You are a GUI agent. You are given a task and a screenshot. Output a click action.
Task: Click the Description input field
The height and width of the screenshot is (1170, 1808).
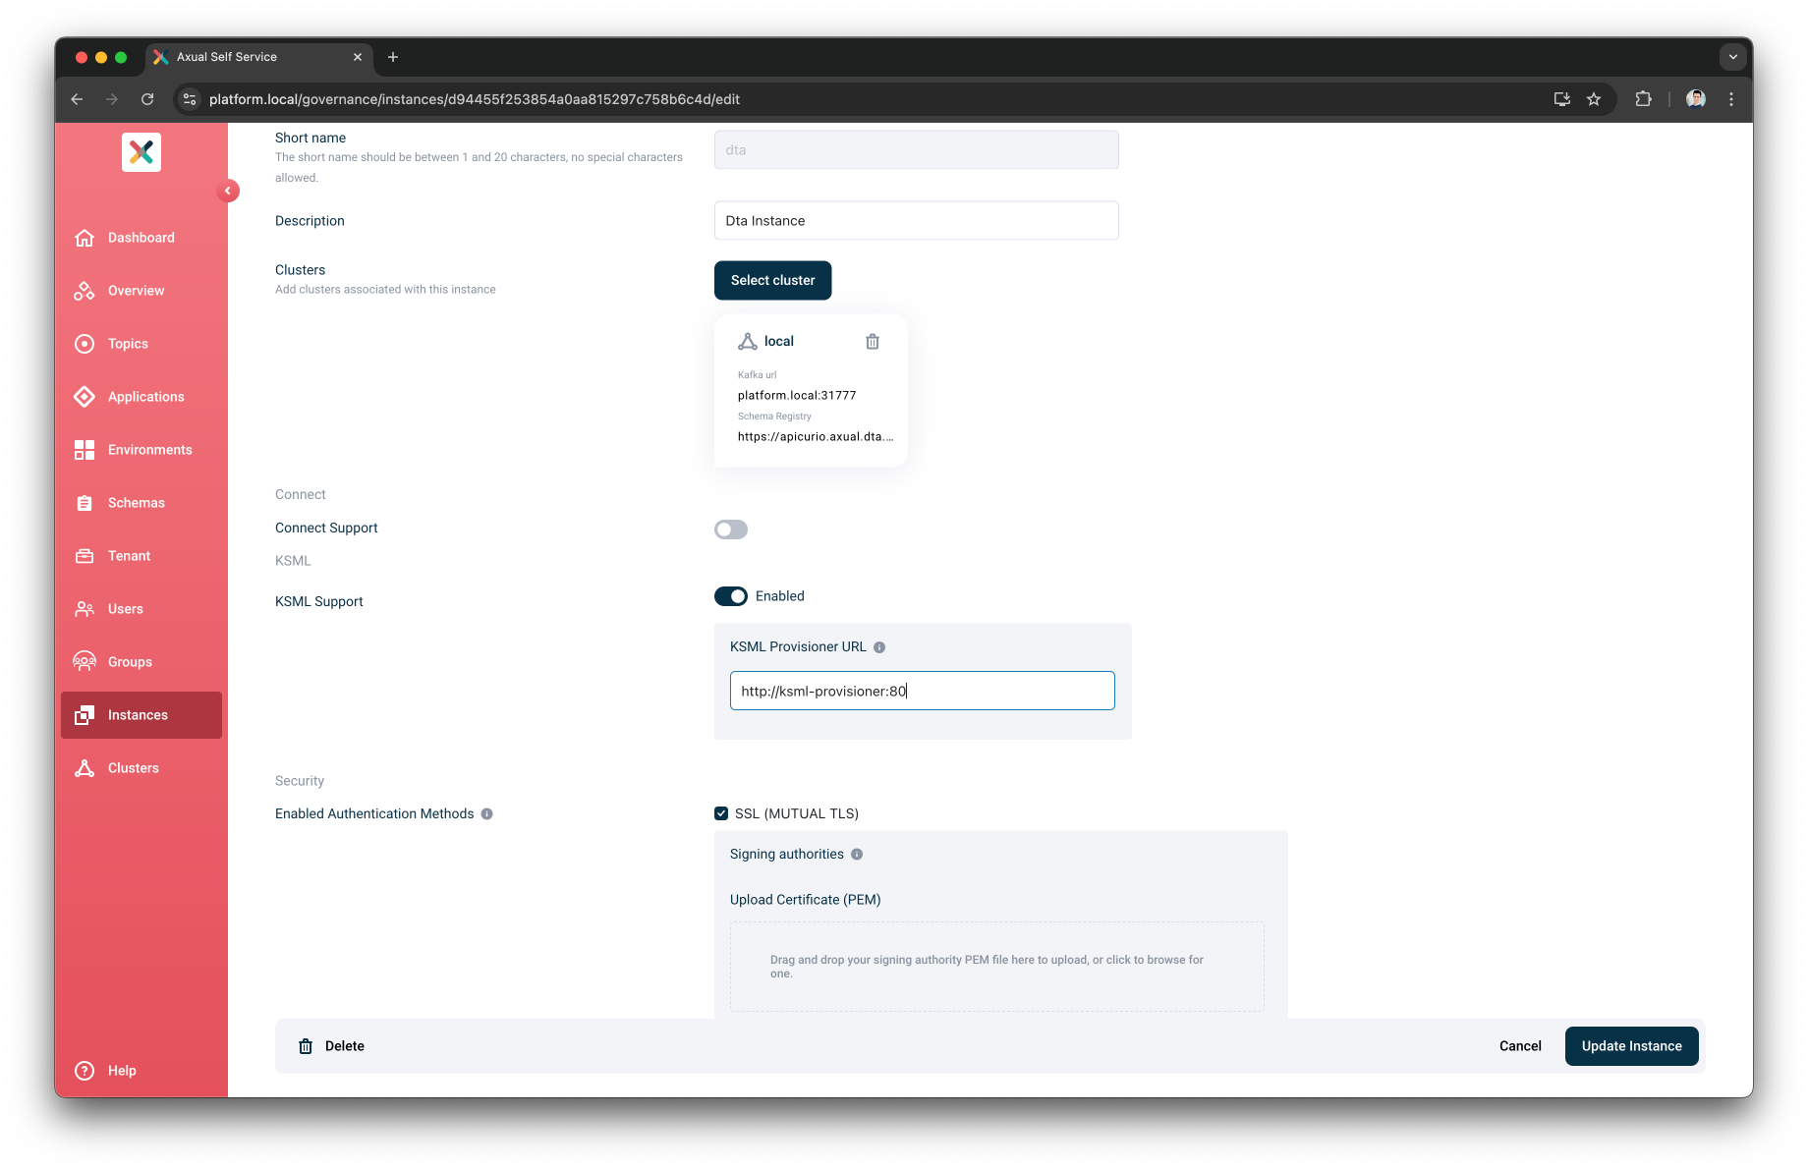coord(917,221)
